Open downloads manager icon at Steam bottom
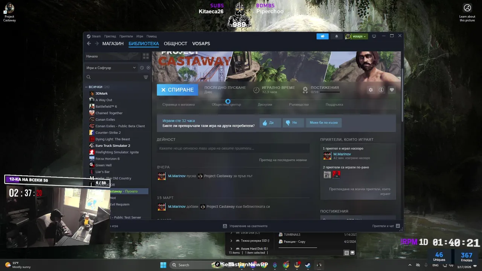This screenshot has height=271, width=482. pos(225,226)
